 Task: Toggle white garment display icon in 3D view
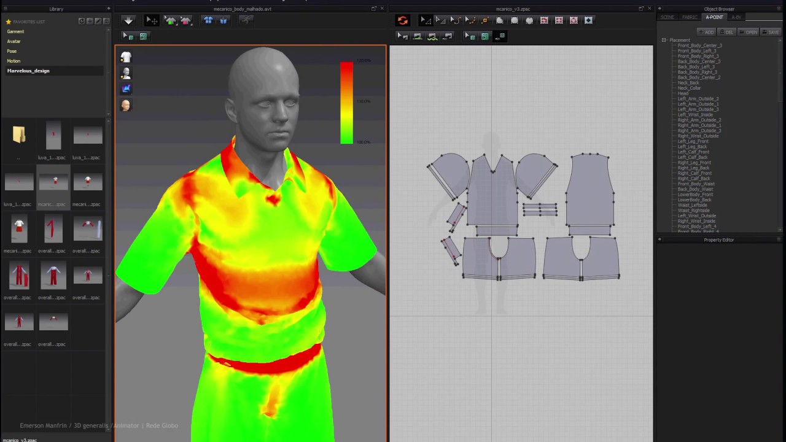[126, 57]
